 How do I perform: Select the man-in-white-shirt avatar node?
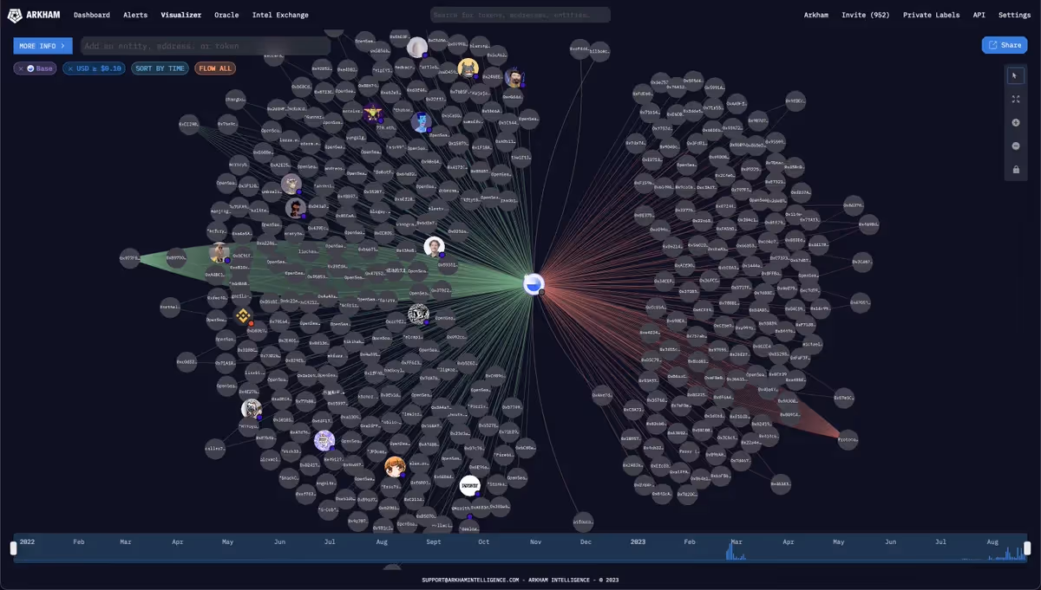click(x=435, y=247)
